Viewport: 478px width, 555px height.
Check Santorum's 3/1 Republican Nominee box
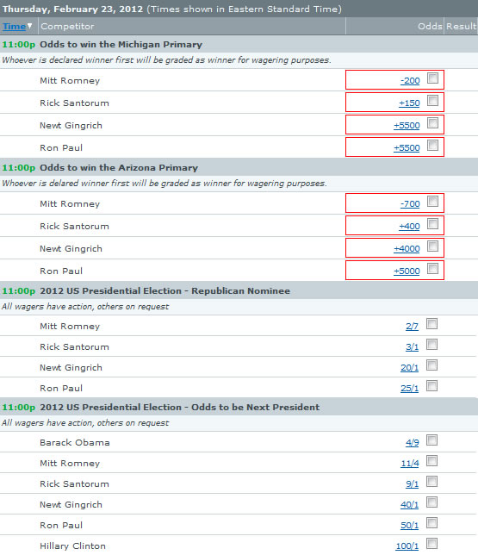[432, 345]
